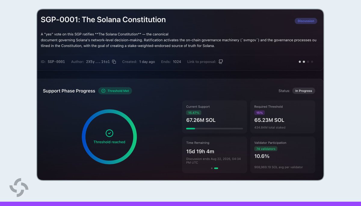Click the circular threshold progress ring
361x206 pixels.
(109, 137)
